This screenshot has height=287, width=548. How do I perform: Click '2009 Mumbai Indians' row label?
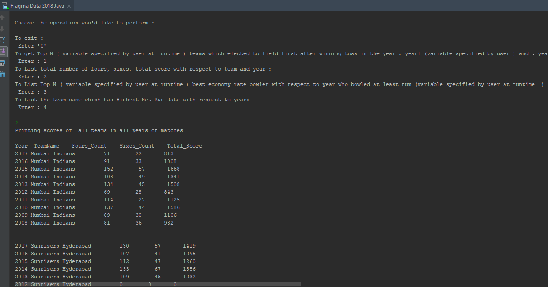point(45,215)
